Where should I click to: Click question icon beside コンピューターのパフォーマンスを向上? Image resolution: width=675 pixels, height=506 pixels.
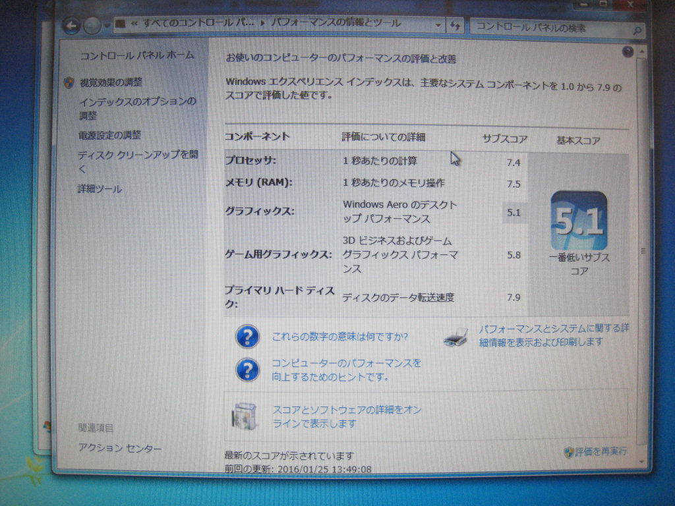coord(247,370)
